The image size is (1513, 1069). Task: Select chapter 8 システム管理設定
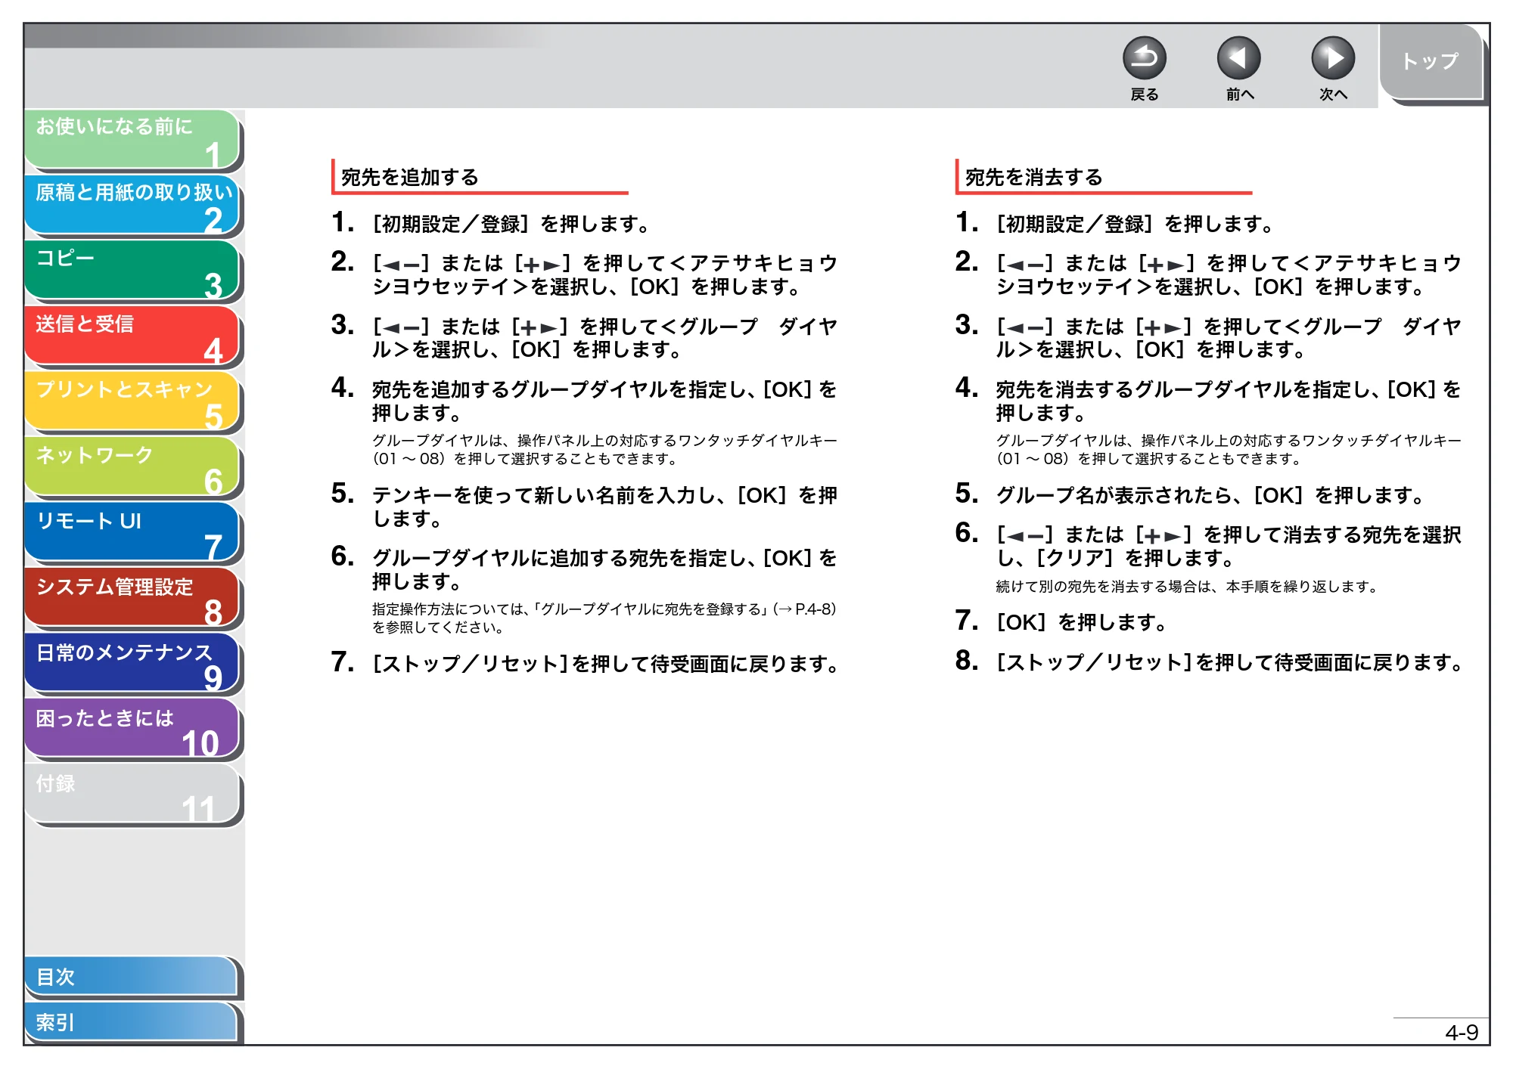[132, 599]
